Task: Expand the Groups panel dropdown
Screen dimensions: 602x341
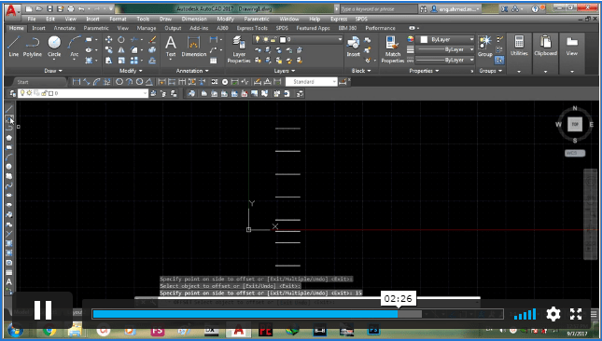Action: (491, 71)
